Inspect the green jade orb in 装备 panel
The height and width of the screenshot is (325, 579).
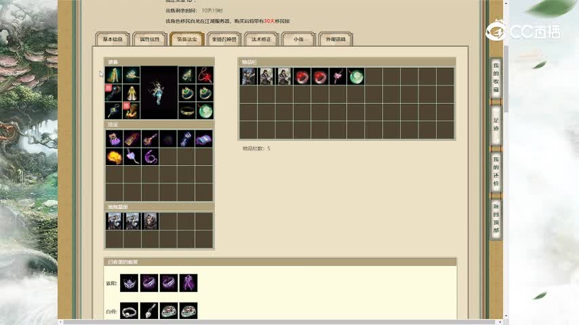tap(205, 110)
